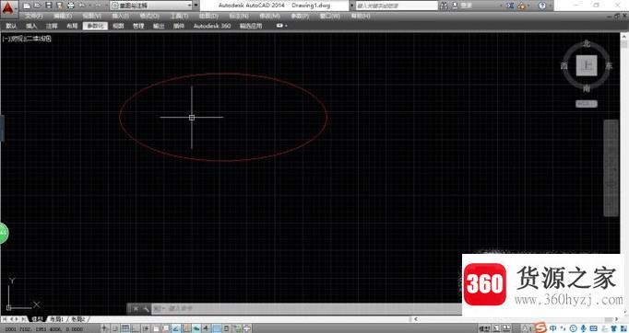Open the workspace selector dropdown
The image size is (629, 333).
click(x=151, y=6)
